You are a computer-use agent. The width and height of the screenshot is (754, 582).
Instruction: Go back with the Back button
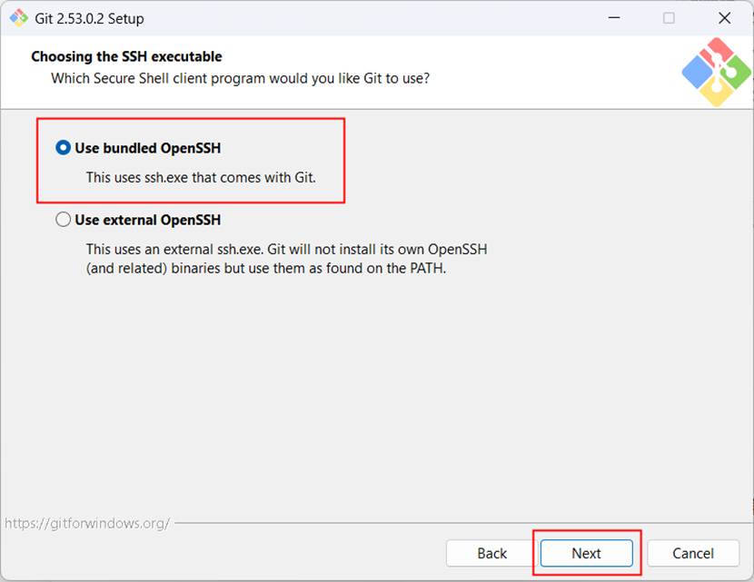click(491, 553)
